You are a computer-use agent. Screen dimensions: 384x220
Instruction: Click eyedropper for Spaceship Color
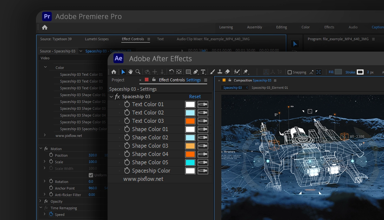pos(203,171)
